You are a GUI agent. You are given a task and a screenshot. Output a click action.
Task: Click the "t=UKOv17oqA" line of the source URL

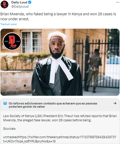(x=29, y=141)
